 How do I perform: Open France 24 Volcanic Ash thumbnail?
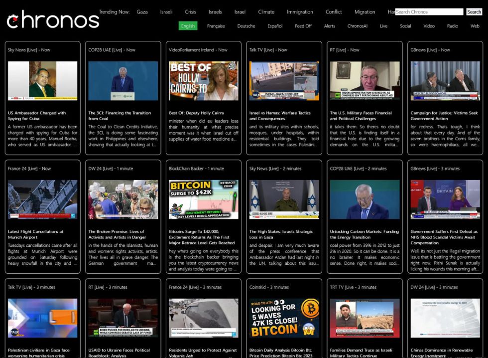coord(204,318)
